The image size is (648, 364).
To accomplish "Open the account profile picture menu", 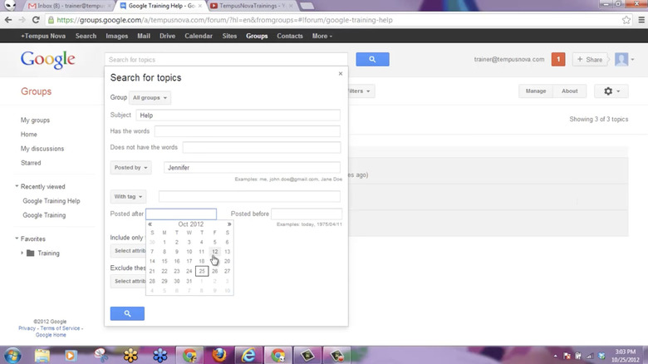I will click(624, 59).
